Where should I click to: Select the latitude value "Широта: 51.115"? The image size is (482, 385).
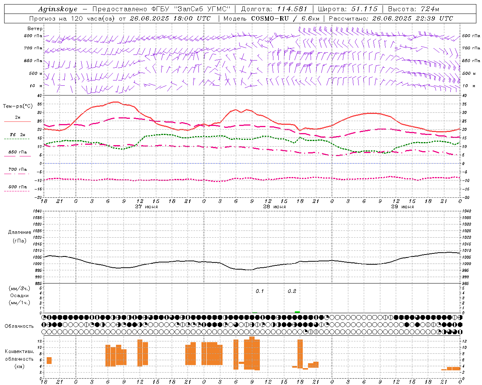click(348, 9)
